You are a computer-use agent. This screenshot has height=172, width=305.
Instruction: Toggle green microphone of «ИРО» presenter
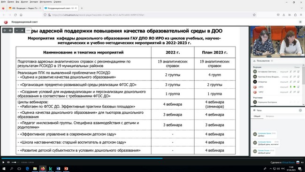pos(291,87)
